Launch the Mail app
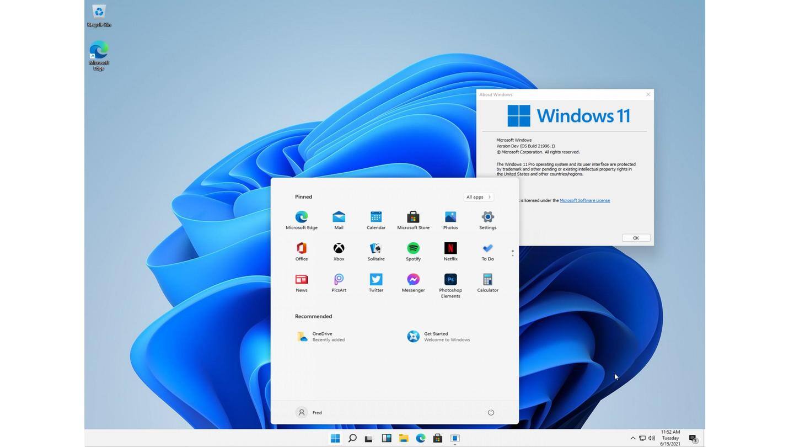 339,220
